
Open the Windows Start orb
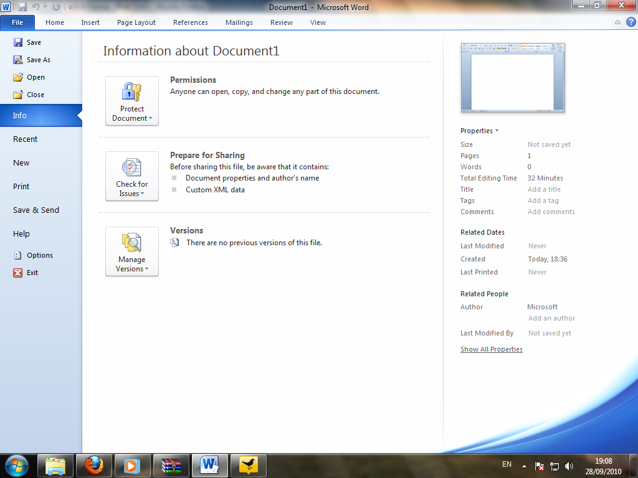[x=17, y=466]
